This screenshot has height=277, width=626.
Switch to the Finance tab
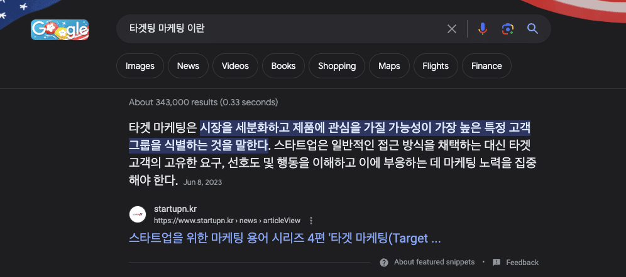click(x=486, y=66)
